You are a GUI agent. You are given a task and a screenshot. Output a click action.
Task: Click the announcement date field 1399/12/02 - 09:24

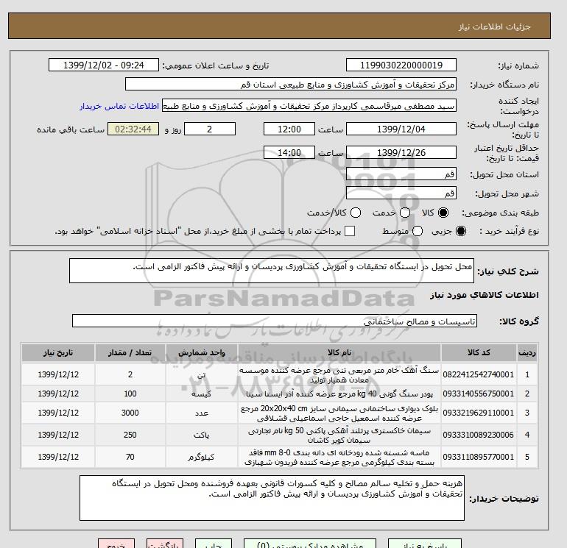coord(104,65)
